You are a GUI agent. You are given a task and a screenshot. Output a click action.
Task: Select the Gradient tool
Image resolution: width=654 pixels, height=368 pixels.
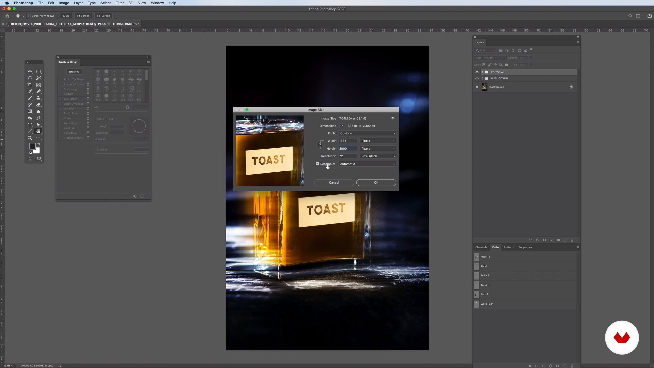(x=30, y=111)
